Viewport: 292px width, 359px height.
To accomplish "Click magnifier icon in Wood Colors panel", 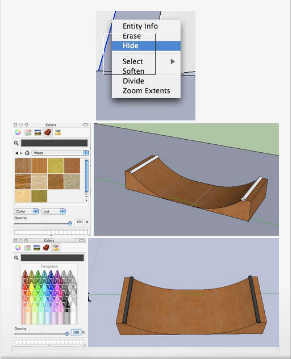I will click(16, 143).
